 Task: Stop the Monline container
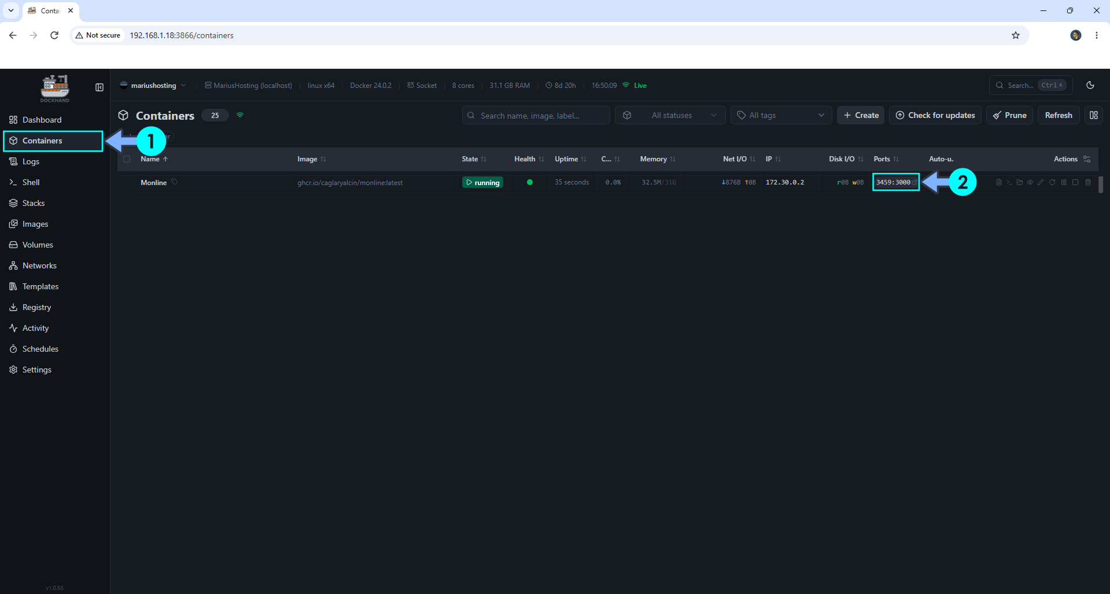[x=1075, y=182]
